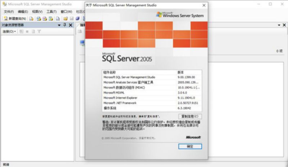Click the Analysis Services MDX Query icon
The width and height of the screenshot is (288, 167).
39,19
